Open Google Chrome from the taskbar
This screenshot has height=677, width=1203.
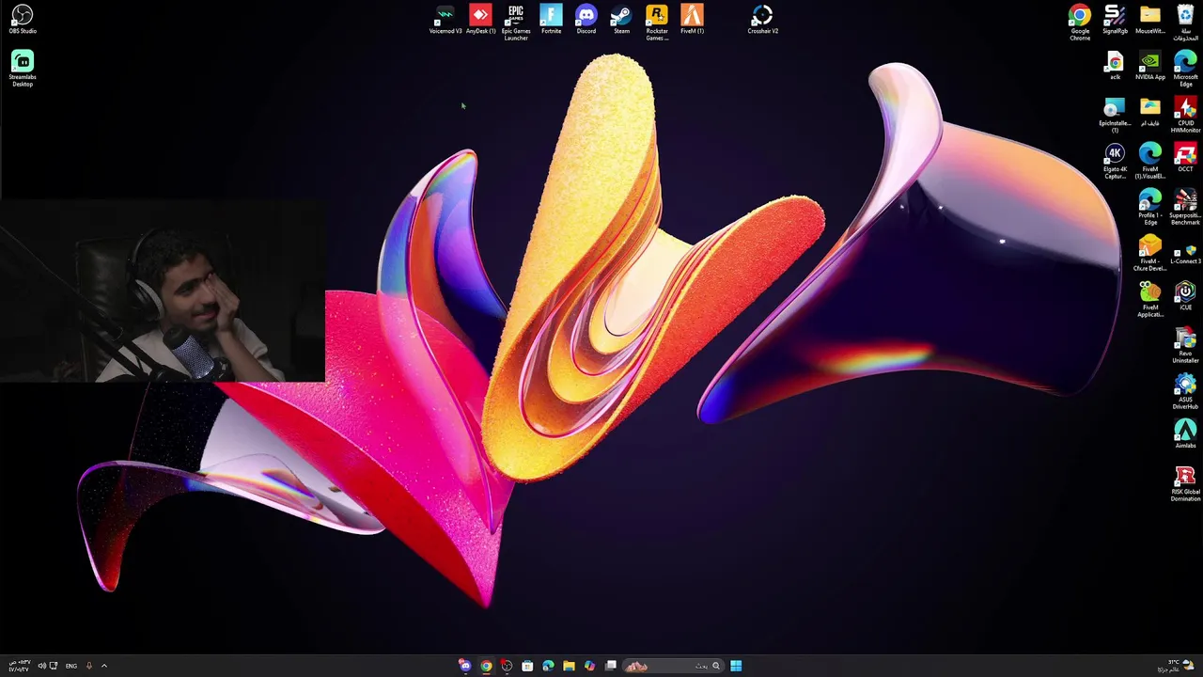[486, 666]
